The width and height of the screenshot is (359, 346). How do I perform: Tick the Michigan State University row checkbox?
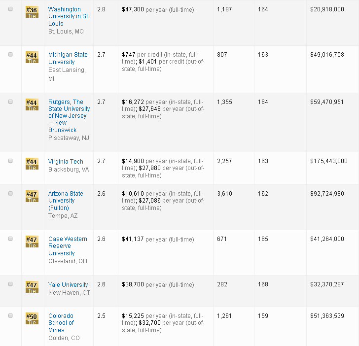[x=10, y=55]
